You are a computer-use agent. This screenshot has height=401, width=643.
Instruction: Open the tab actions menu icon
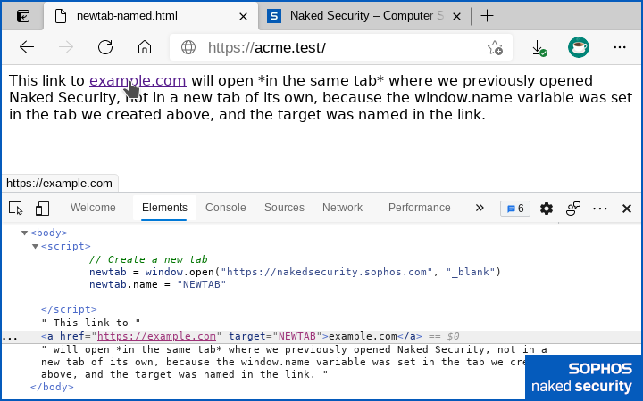tap(23, 16)
